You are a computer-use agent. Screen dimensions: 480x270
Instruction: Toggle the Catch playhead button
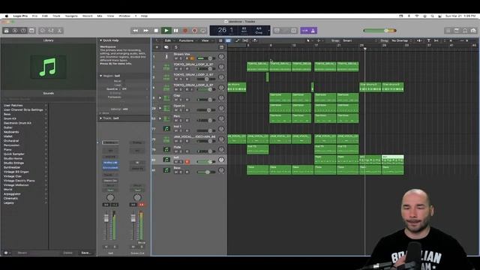(x=254, y=40)
